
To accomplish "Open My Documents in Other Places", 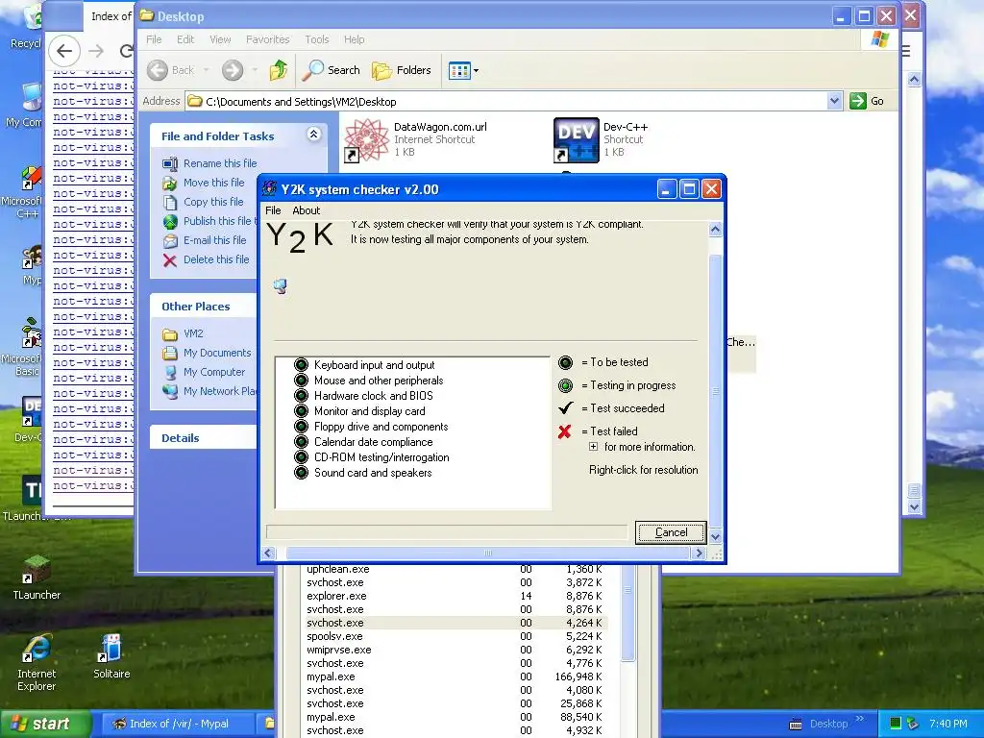I will (x=217, y=354).
